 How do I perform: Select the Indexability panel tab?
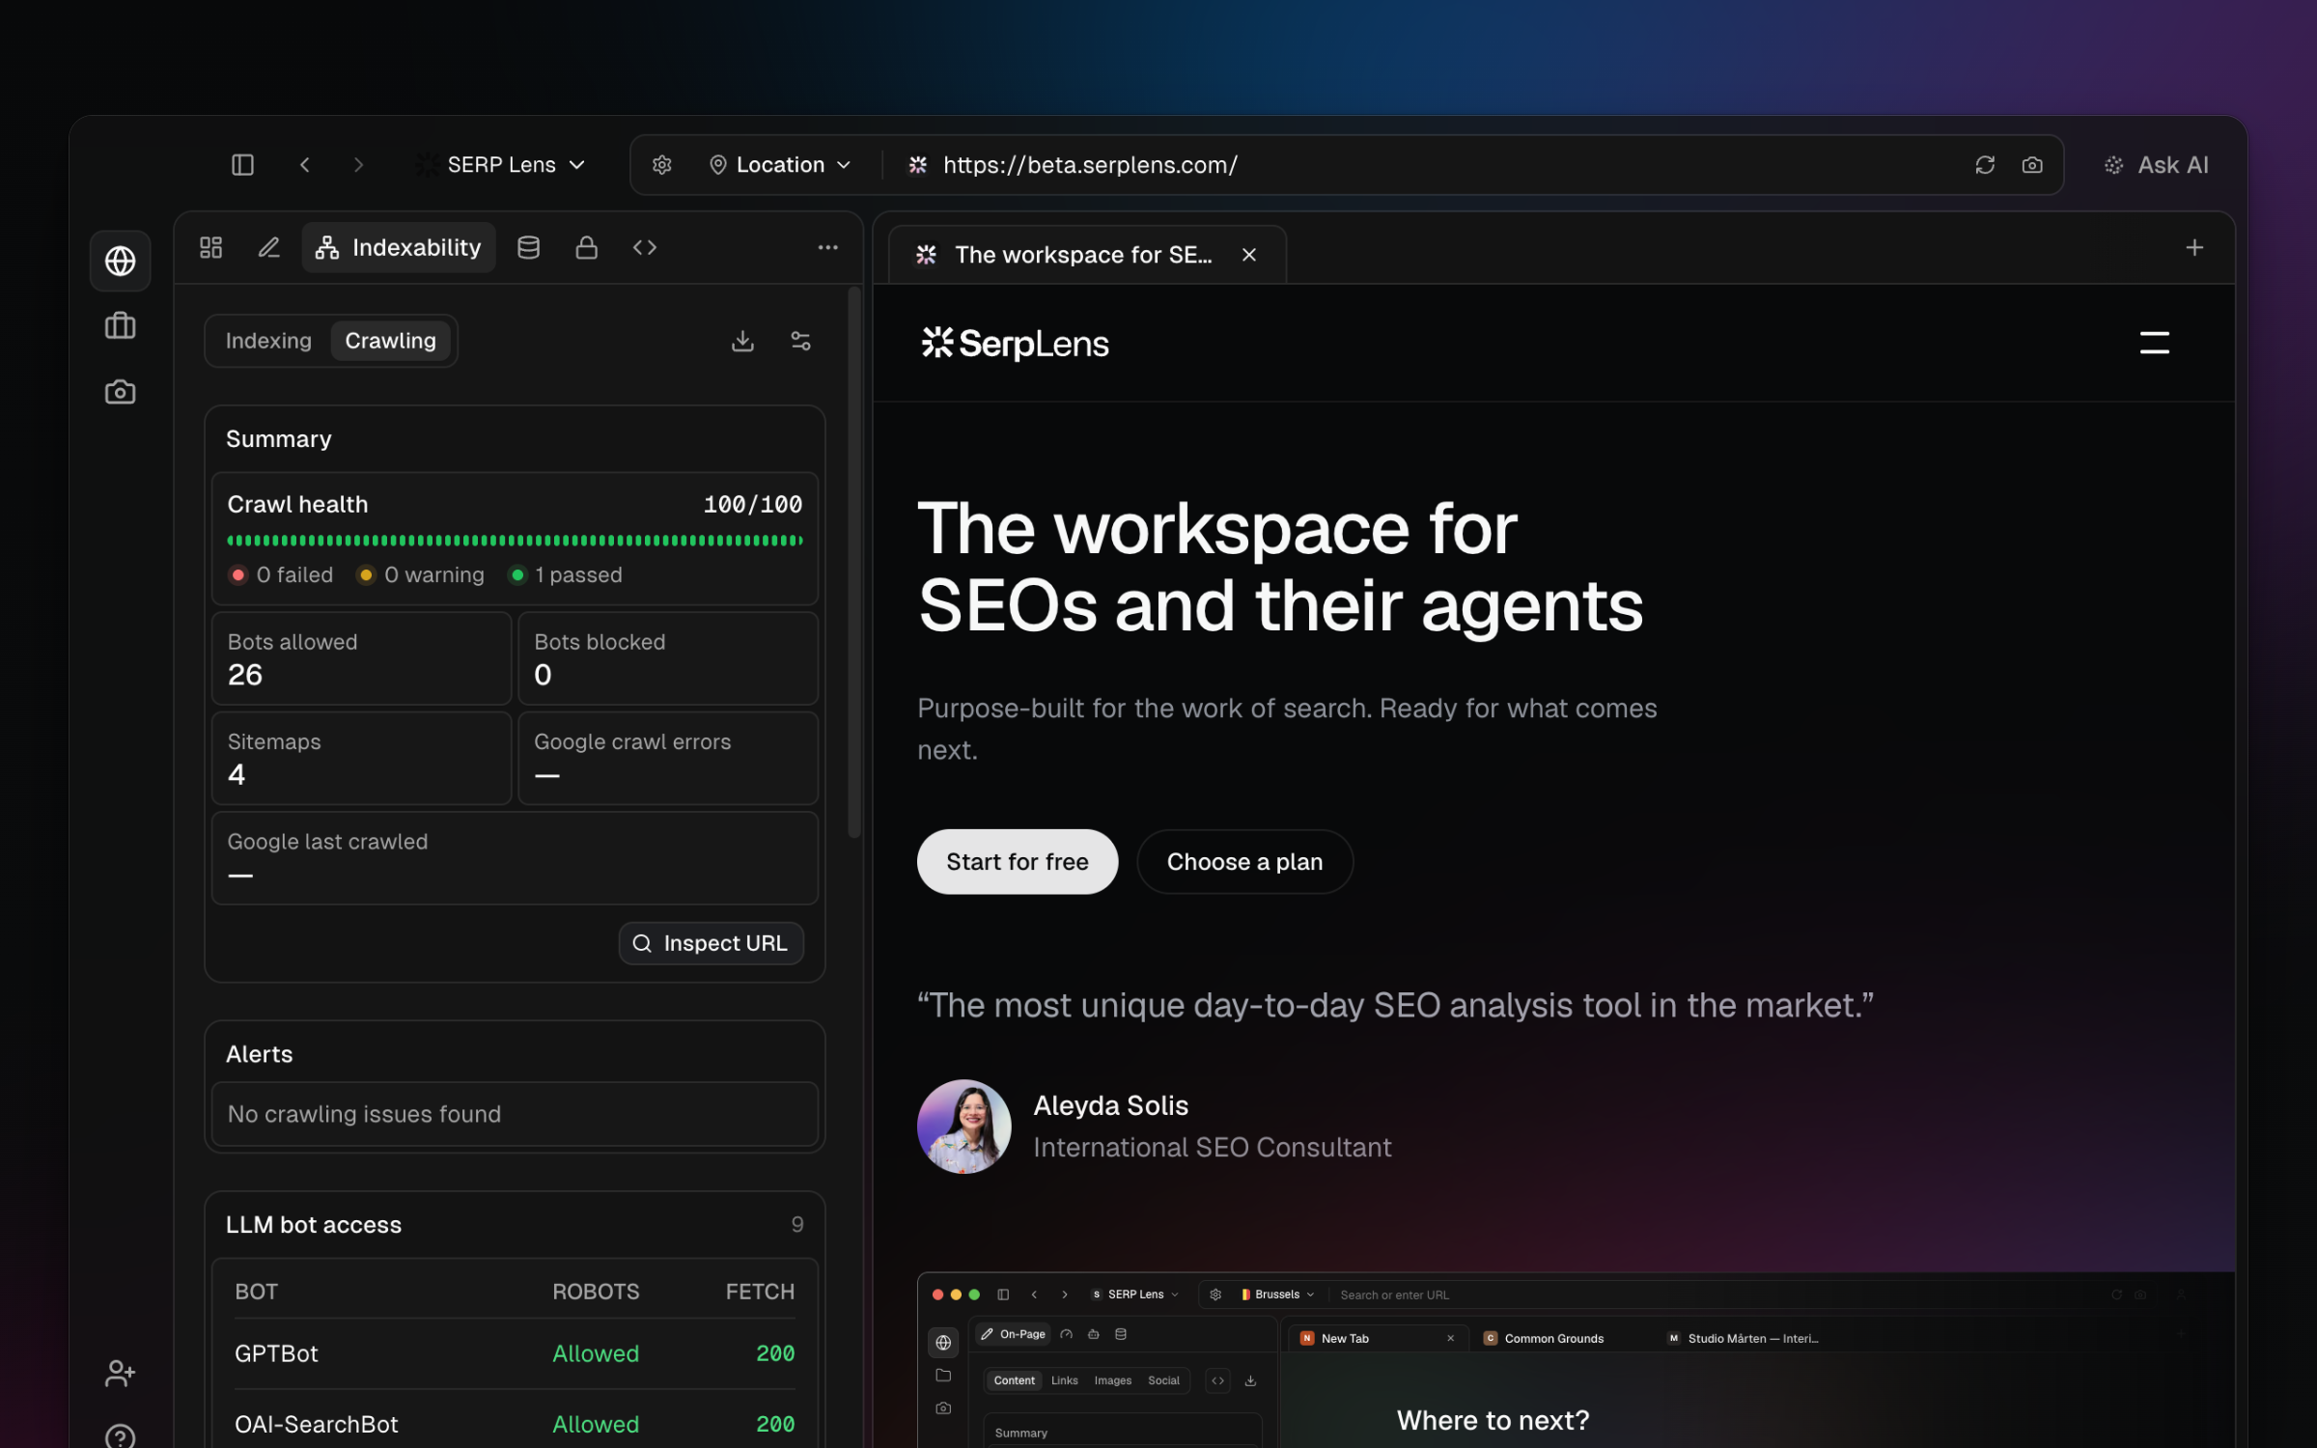pyautogui.click(x=399, y=248)
